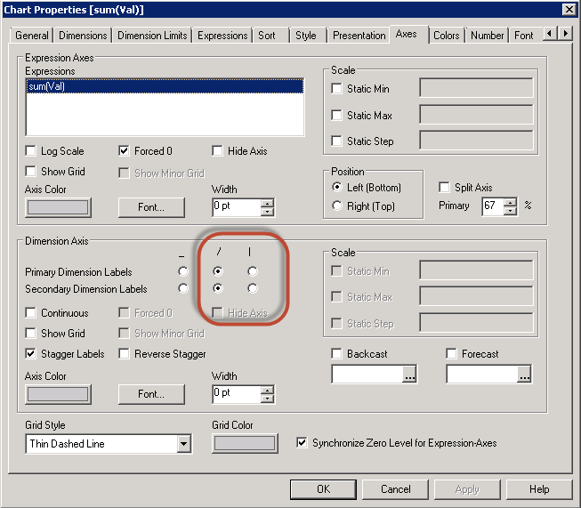Screen dimensions: 581x508
Task: Open Forecast browse ellipsis button
Action: pyautogui.click(x=524, y=375)
